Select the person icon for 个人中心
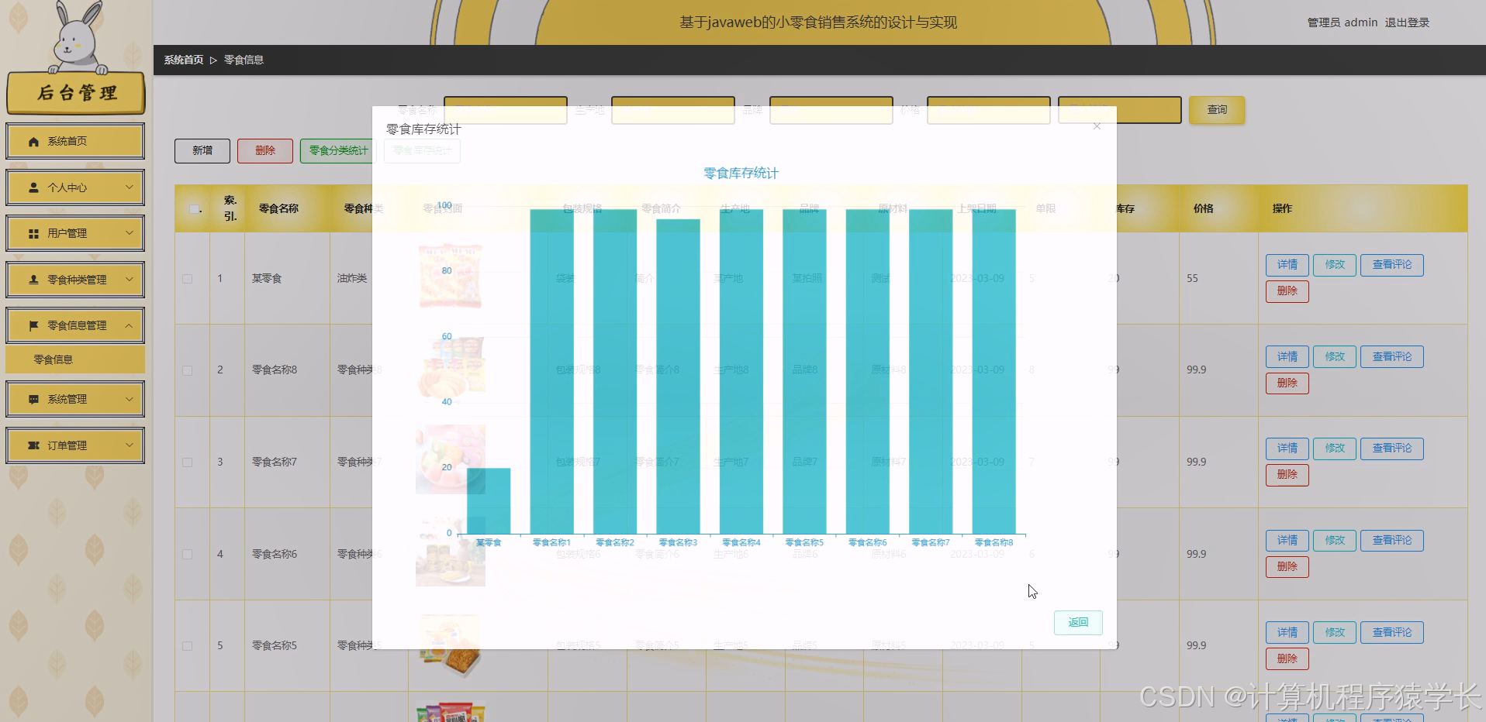The height and width of the screenshot is (722, 1486). [33, 187]
